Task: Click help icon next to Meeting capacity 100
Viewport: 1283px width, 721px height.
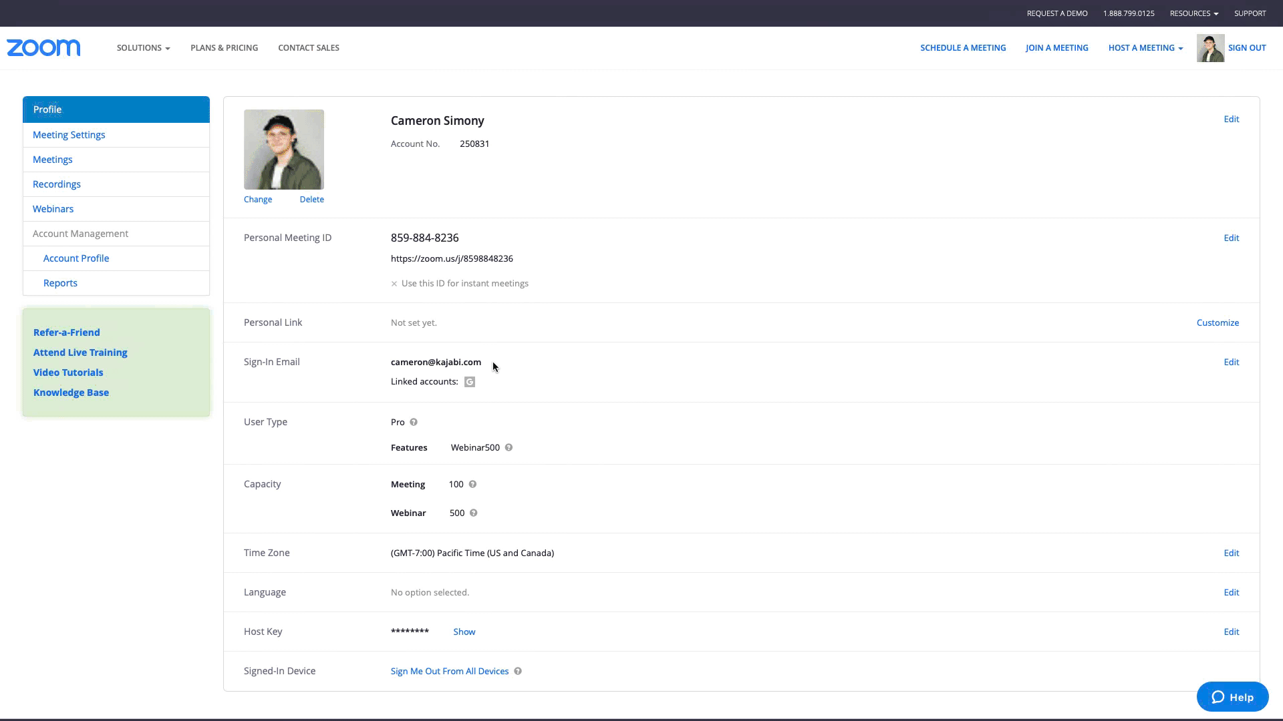Action: click(472, 484)
